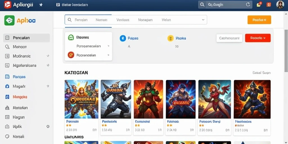Open the Neodiocos game title
Screen dimensions: 288x144
pos(243,121)
